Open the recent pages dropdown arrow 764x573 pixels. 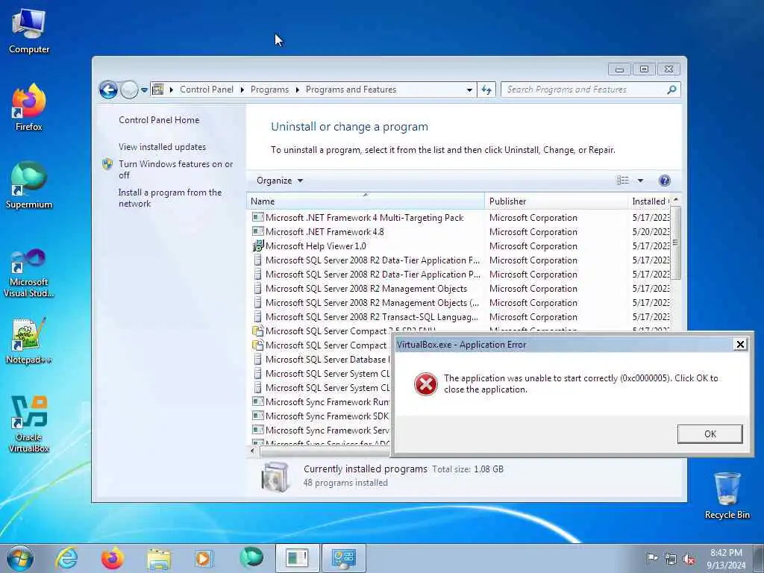click(x=144, y=90)
